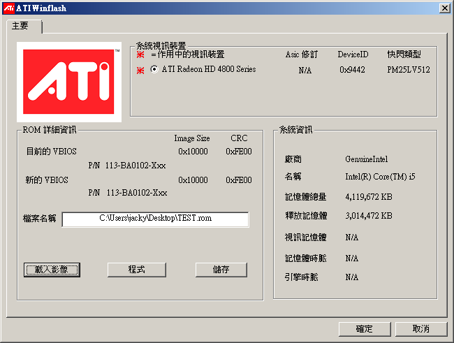Close the ATI Winflash window
This screenshot has width=454, height=343.
(x=444, y=8)
